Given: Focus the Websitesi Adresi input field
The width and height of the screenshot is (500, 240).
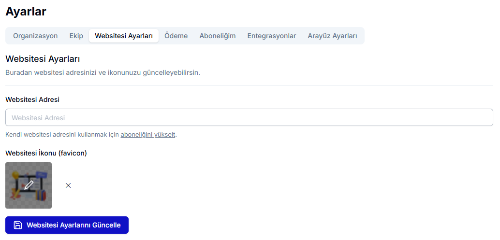Looking at the screenshot, I should click(249, 117).
